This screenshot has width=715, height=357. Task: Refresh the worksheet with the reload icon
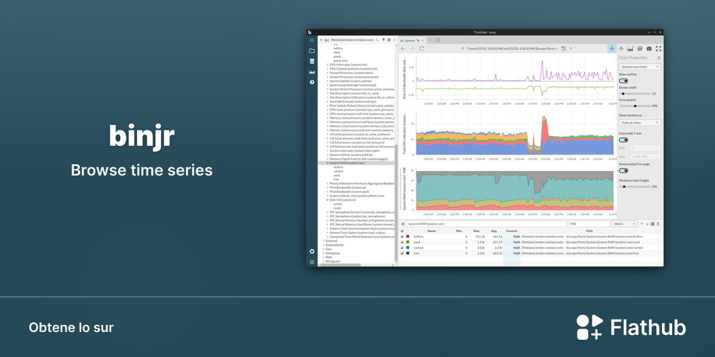[422, 48]
